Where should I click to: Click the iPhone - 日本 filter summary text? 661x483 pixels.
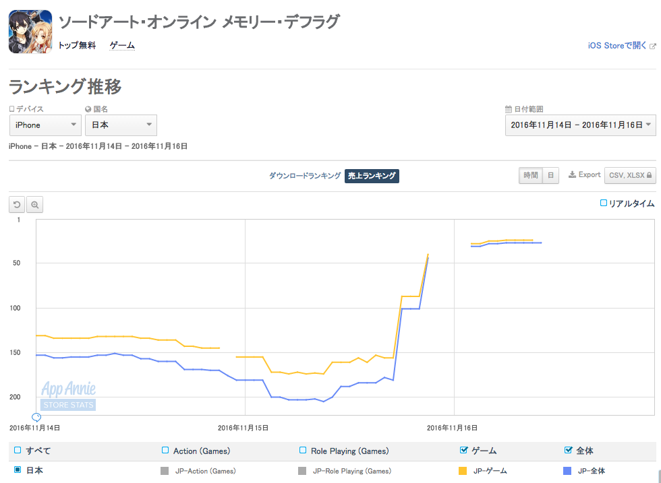pos(98,147)
